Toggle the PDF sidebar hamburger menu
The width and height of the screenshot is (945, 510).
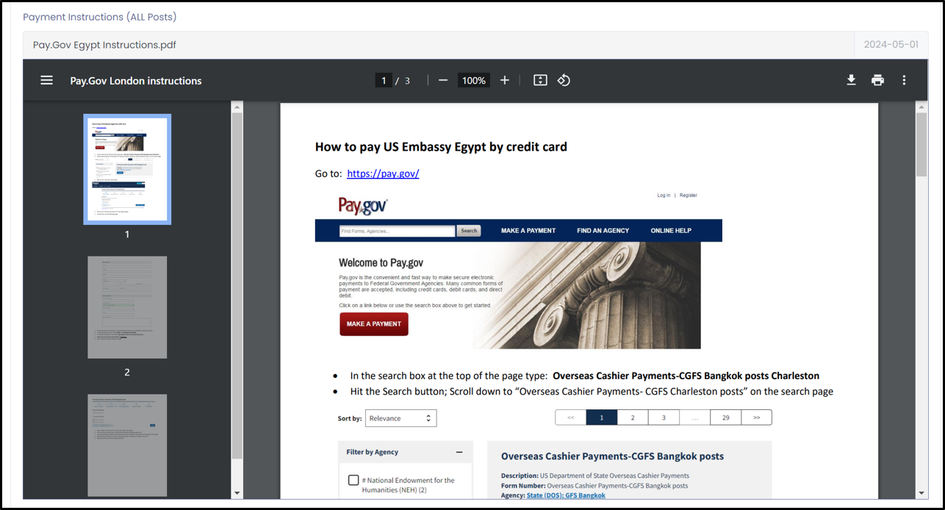46,80
